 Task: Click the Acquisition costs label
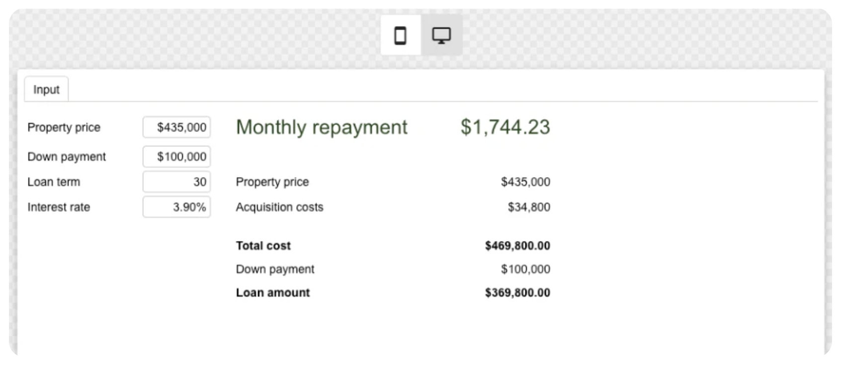[279, 207]
